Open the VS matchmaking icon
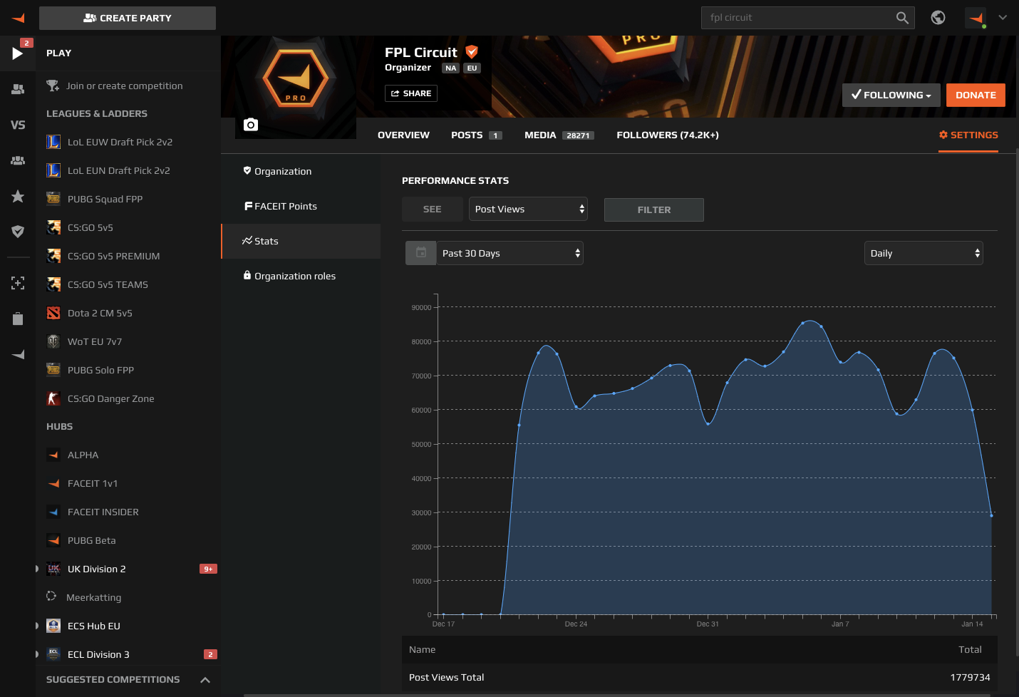The height and width of the screenshot is (697, 1019). [18, 125]
